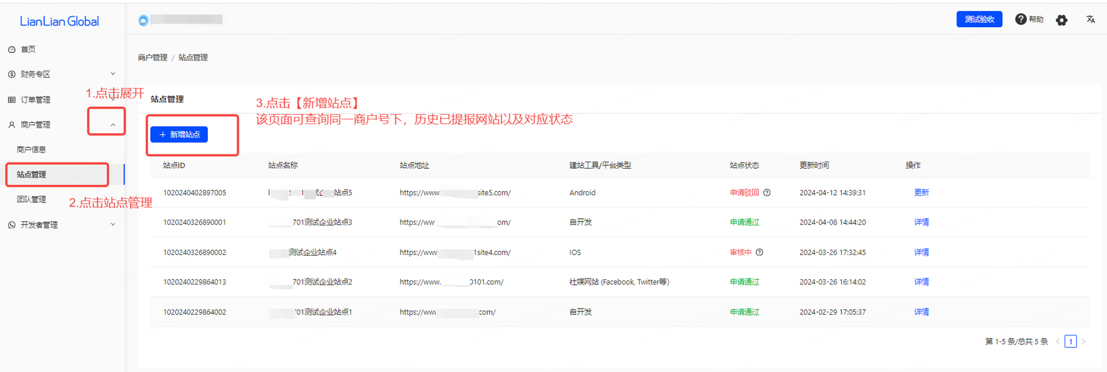Click the 审核中 status text
The width and height of the screenshot is (1107, 372).
pyautogui.click(x=741, y=252)
